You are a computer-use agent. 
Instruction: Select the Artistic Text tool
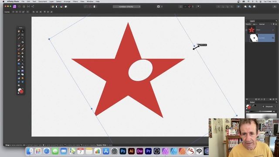[x=22, y=64]
